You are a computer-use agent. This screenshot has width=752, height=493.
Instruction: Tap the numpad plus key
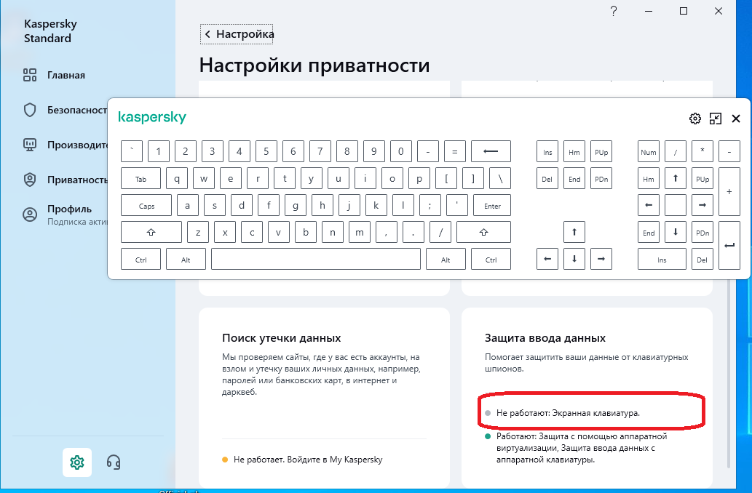pyautogui.click(x=729, y=192)
